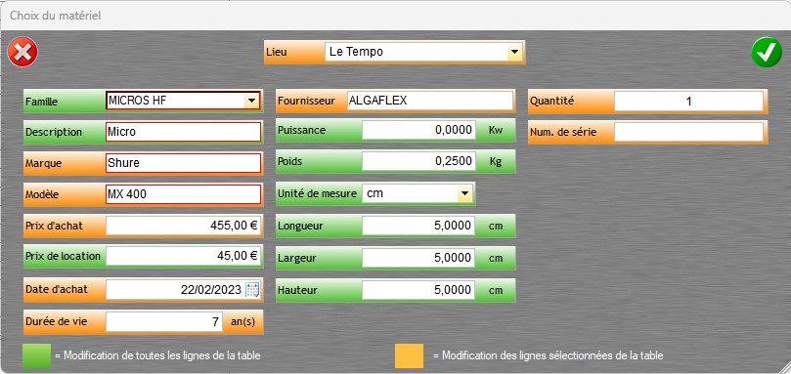Click the Description label
The image size is (791, 374).
pos(54,132)
